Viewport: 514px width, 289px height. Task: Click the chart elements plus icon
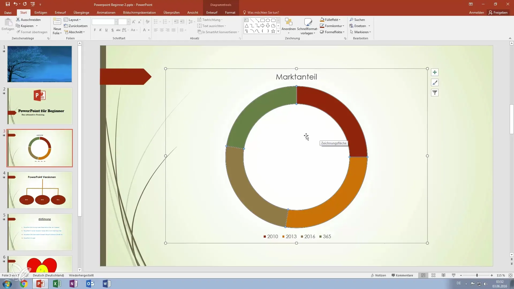point(435,73)
